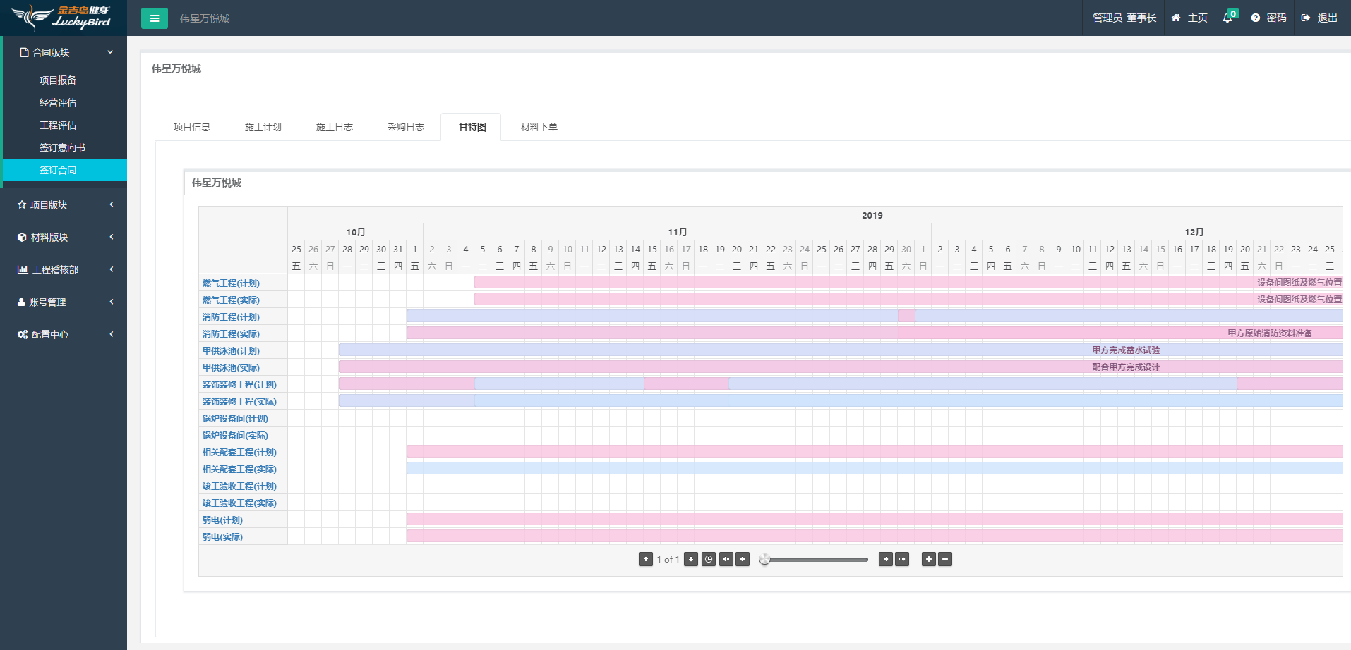Image resolution: width=1351 pixels, height=650 pixels.
Task: Open the 消防工程(计划) task row label
Action: pos(231,317)
